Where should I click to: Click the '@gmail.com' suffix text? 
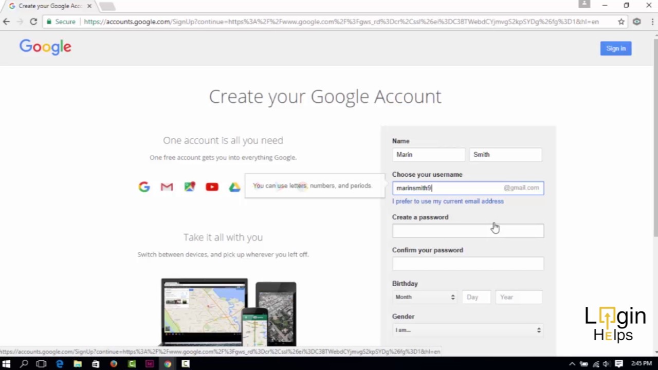tap(521, 188)
